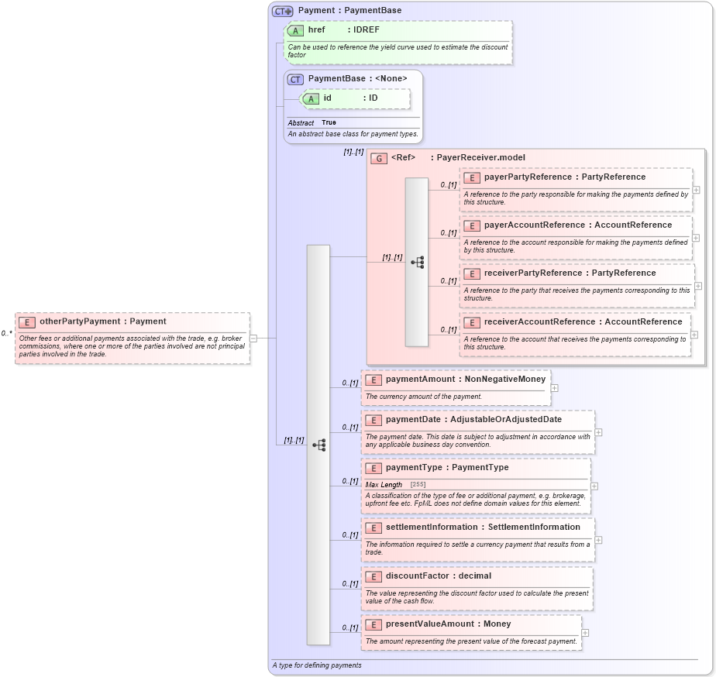The image size is (716, 677).
Task: Click 'An abstract base class for payment types.' text
Action: 353,134
